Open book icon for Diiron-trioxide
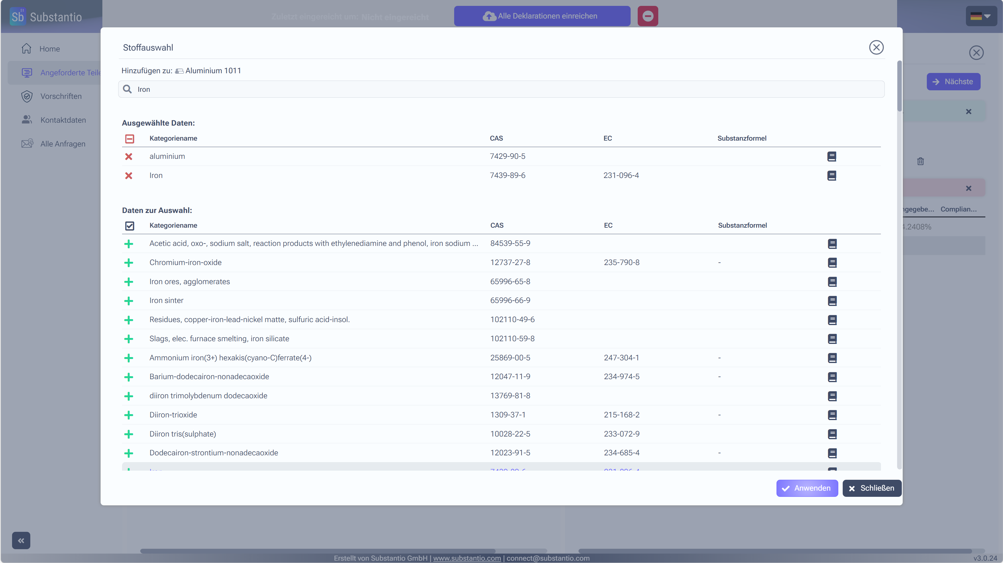The width and height of the screenshot is (1003, 563). [832, 415]
